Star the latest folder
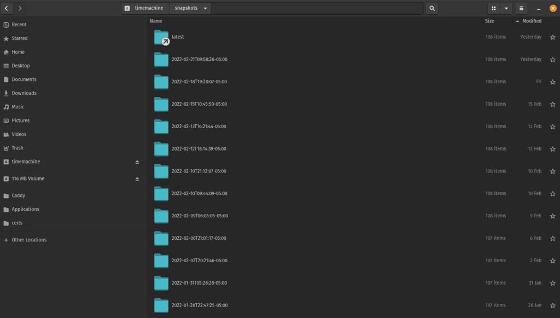560x318 pixels. coord(552,37)
